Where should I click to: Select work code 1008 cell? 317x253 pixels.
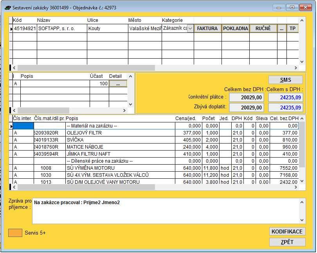(50, 168)
